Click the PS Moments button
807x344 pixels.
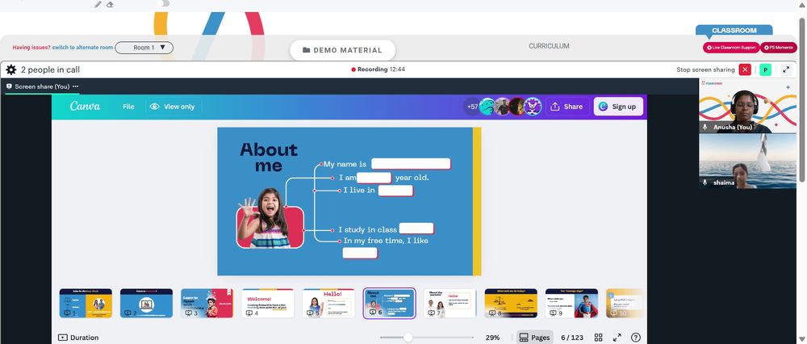[778, 48]
